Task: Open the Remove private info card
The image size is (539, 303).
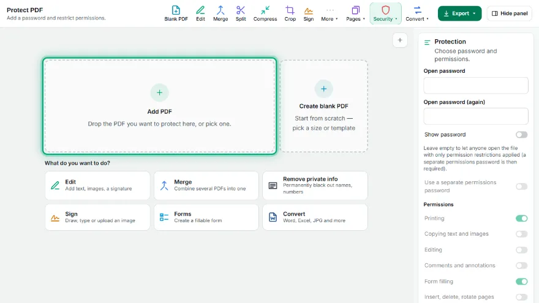Action: point(315,185)
